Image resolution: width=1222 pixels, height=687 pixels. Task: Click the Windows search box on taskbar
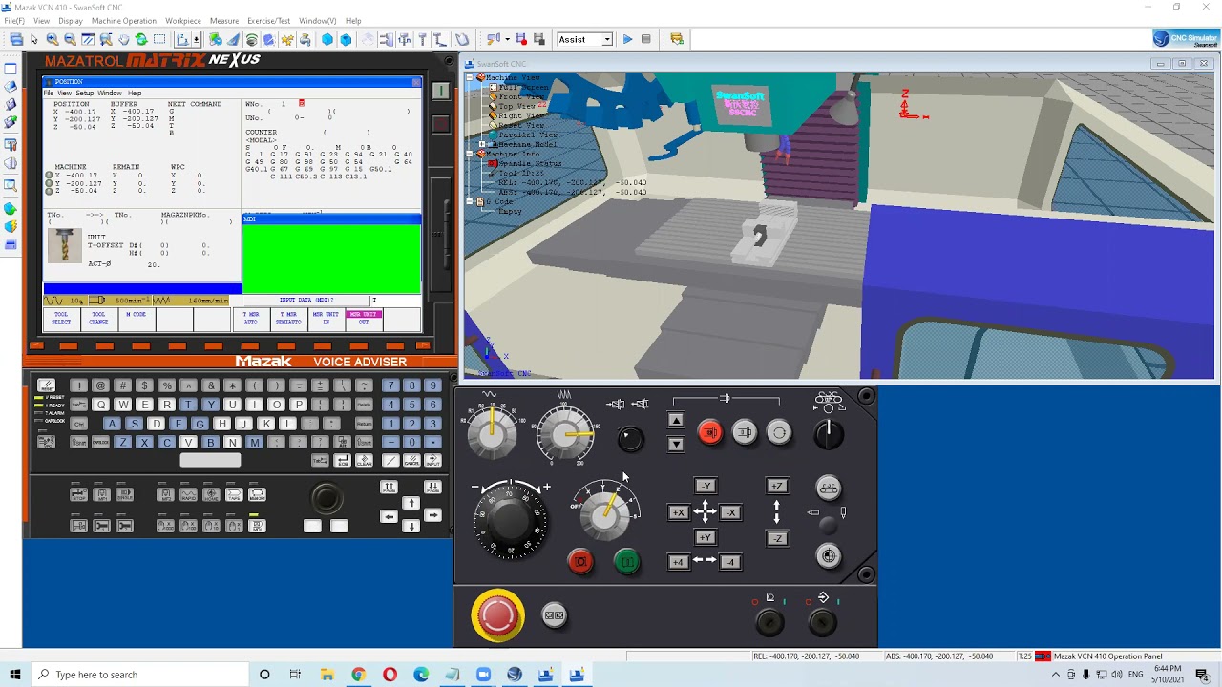[140, 675]
